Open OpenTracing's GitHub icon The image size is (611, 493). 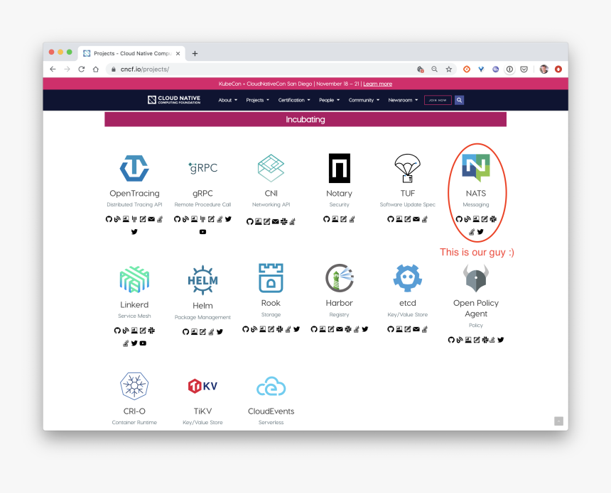pos(109,219)
